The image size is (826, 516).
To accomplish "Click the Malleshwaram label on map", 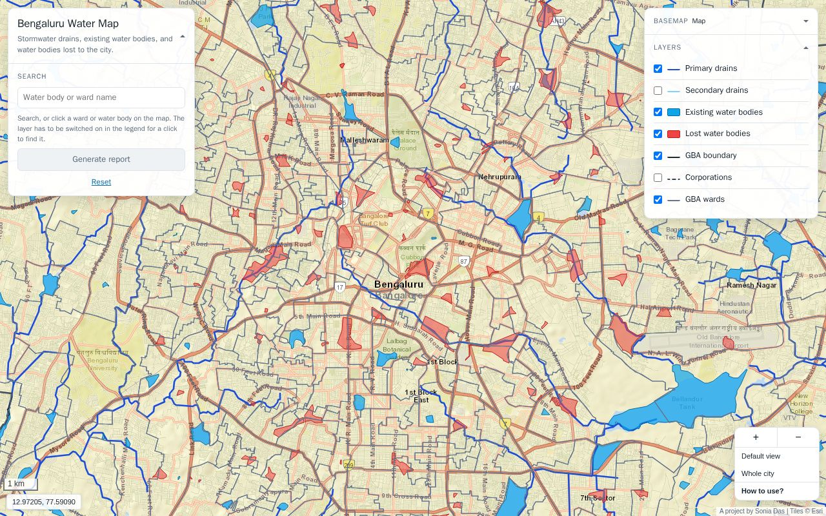I will pos(365,140).
